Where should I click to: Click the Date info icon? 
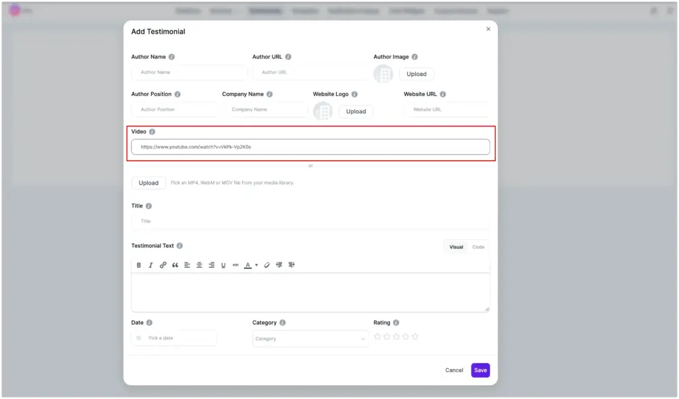[x=149, y=323]
